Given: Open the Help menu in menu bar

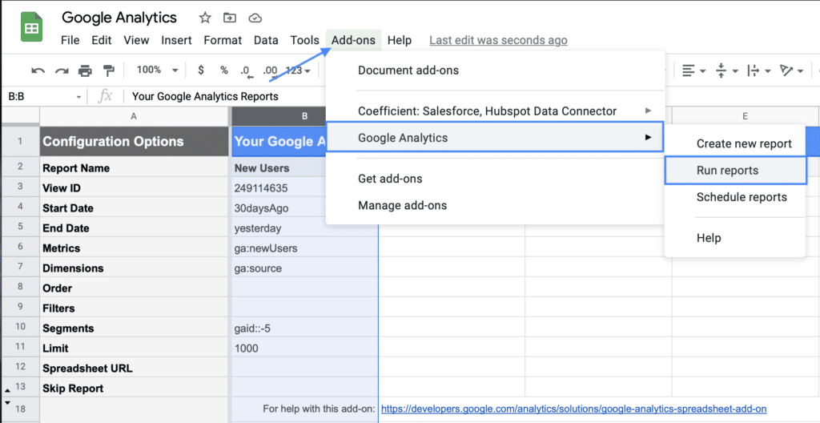Looking at the screenshot, I should coord(400,40).
